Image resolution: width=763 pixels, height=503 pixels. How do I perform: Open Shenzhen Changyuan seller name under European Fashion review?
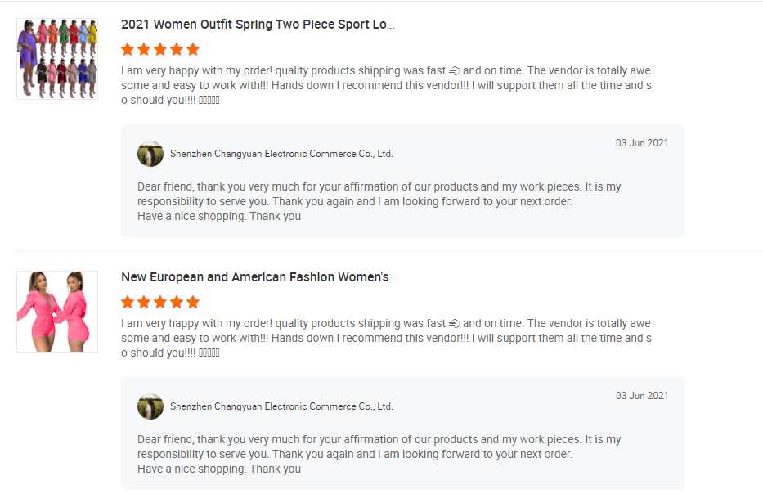(281, 406)
